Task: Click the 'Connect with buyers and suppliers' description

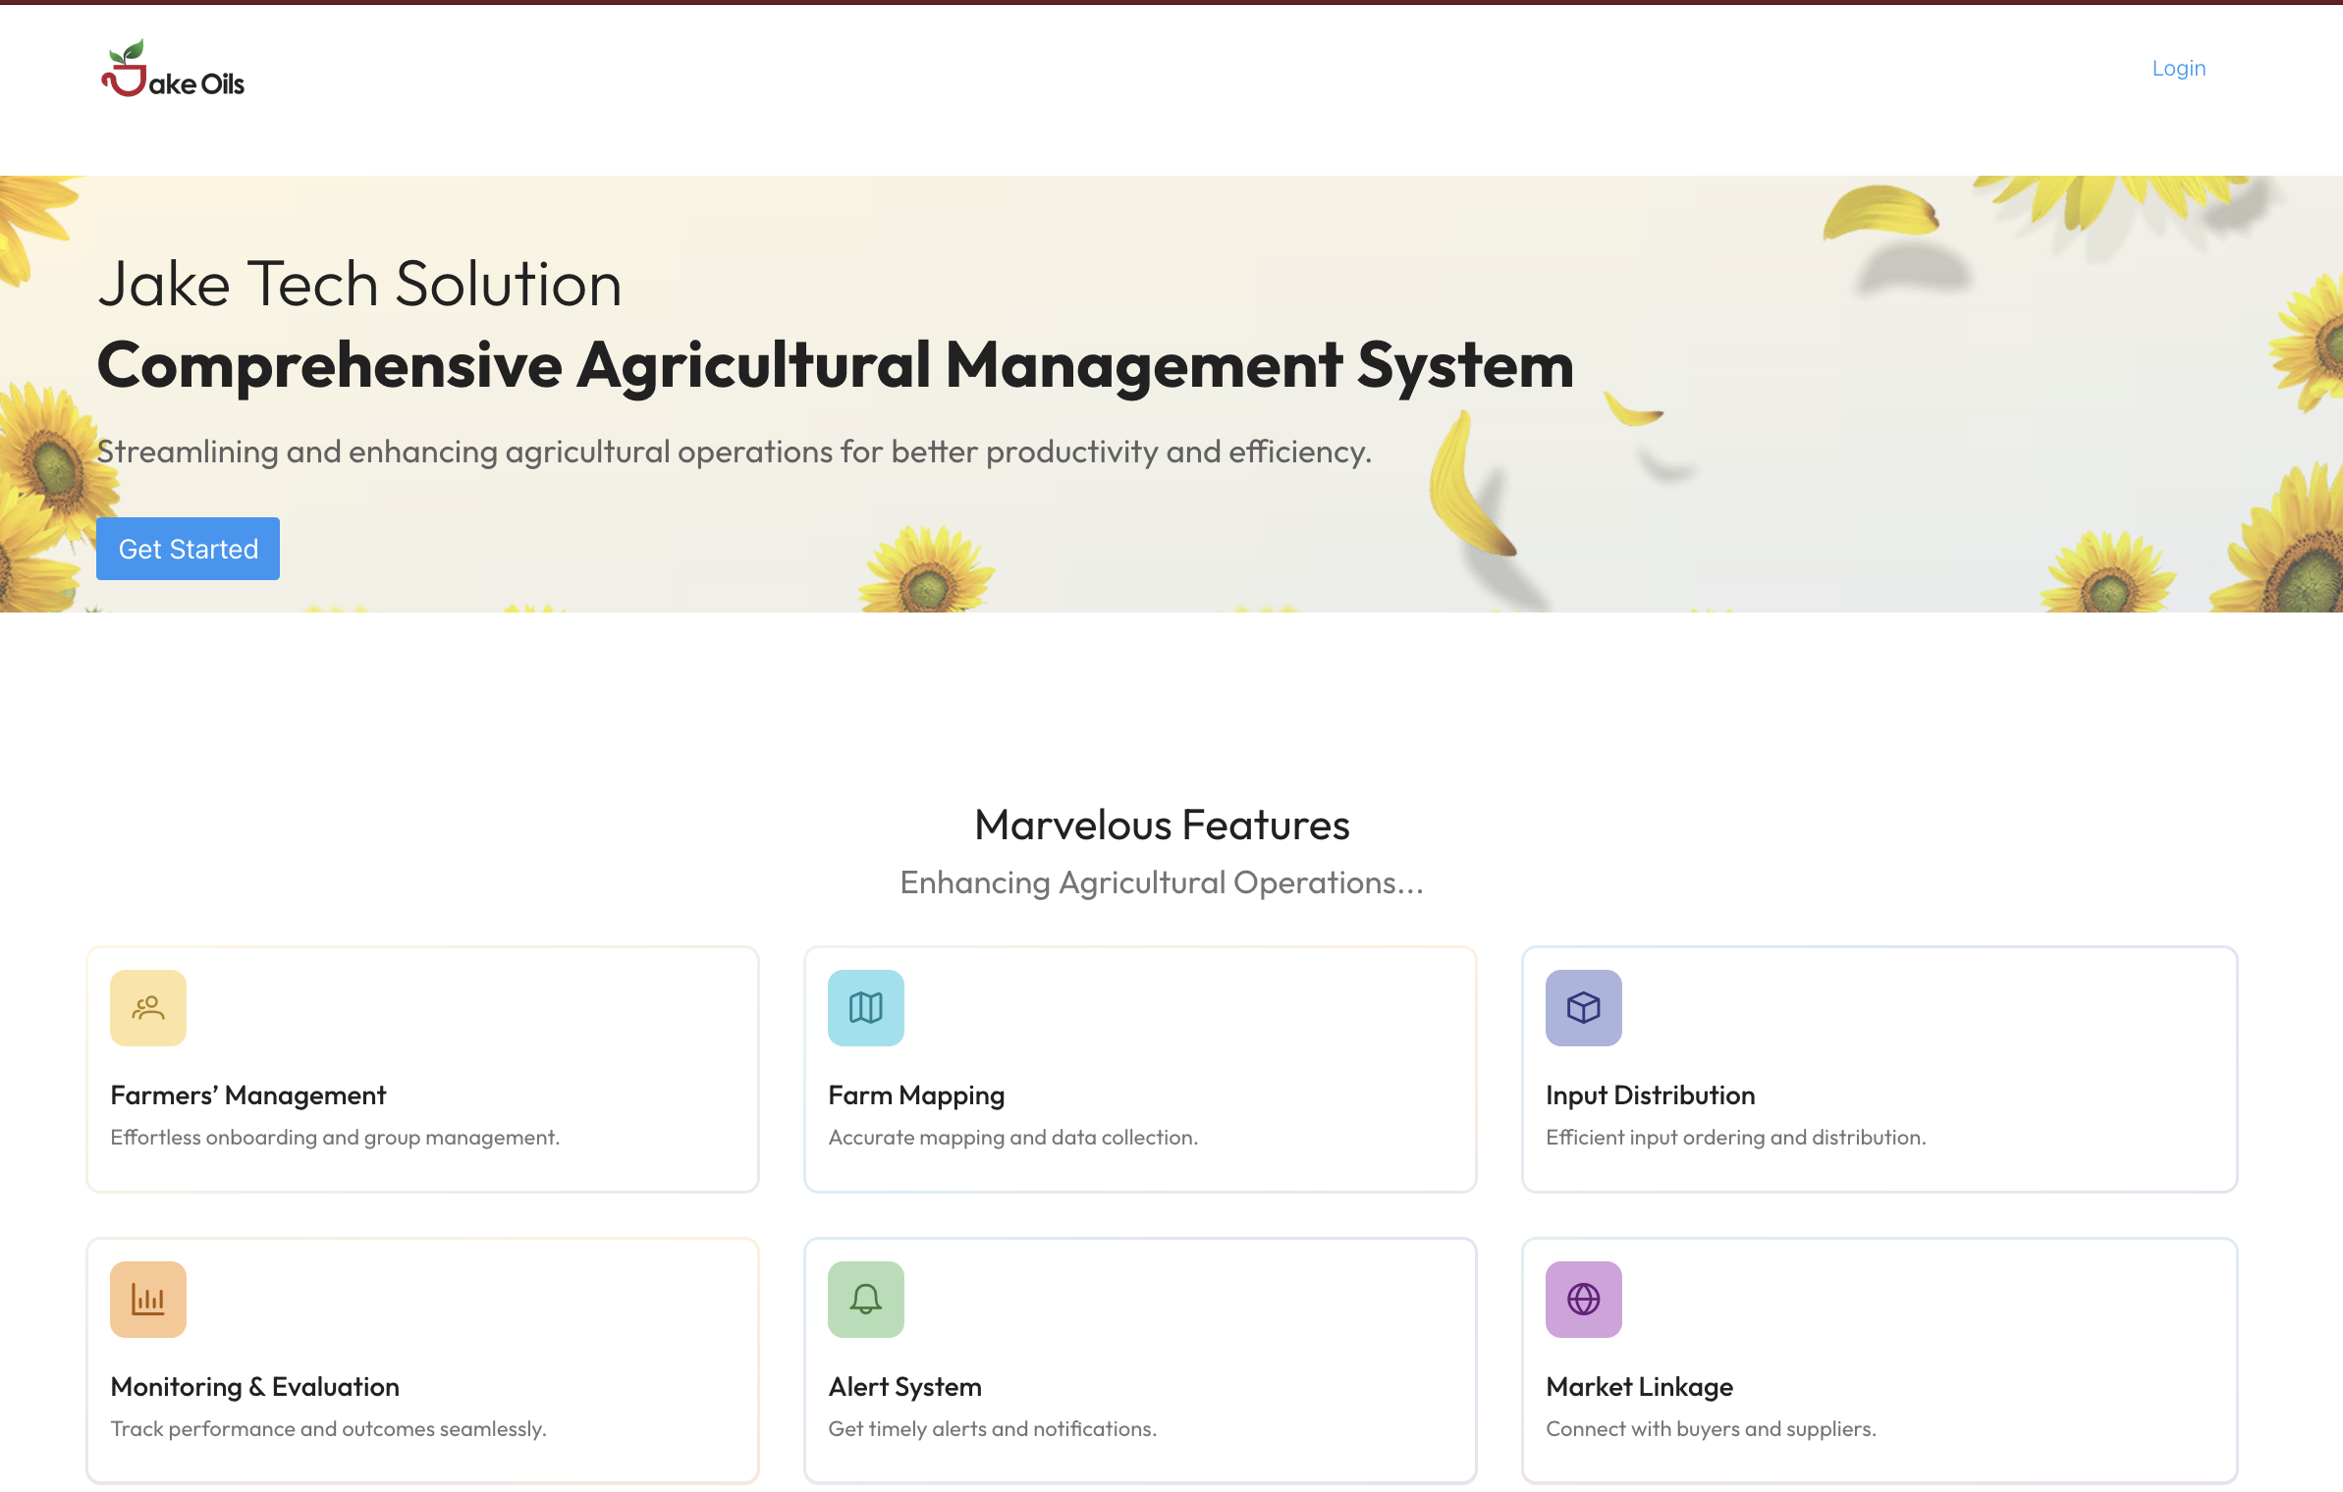Action: click(1711, 1429)
